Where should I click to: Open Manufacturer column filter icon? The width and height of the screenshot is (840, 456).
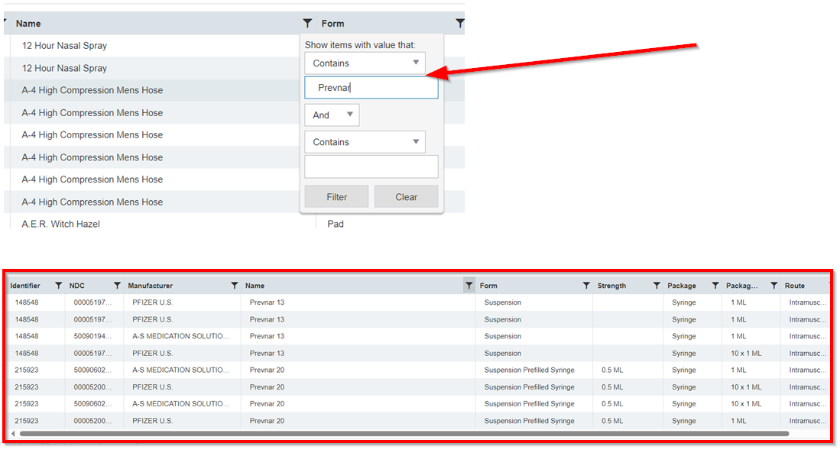[x=234, y=285]
